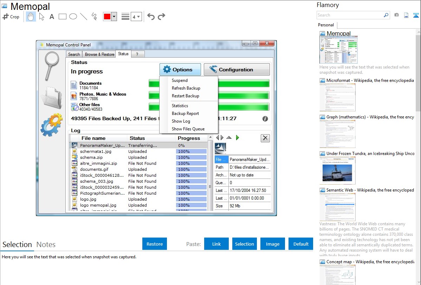Select the arrow pointer tool
The width and height of the screenshot is (421, 285).
41,17
